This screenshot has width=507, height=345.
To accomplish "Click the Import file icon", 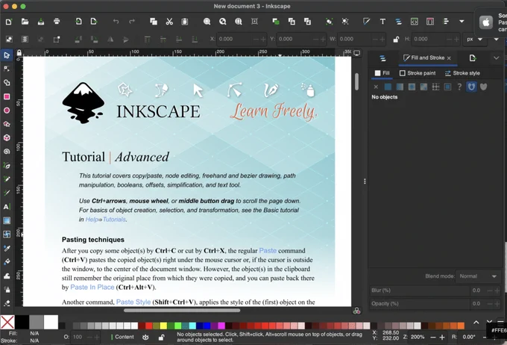I will click(x=78, y=22).
